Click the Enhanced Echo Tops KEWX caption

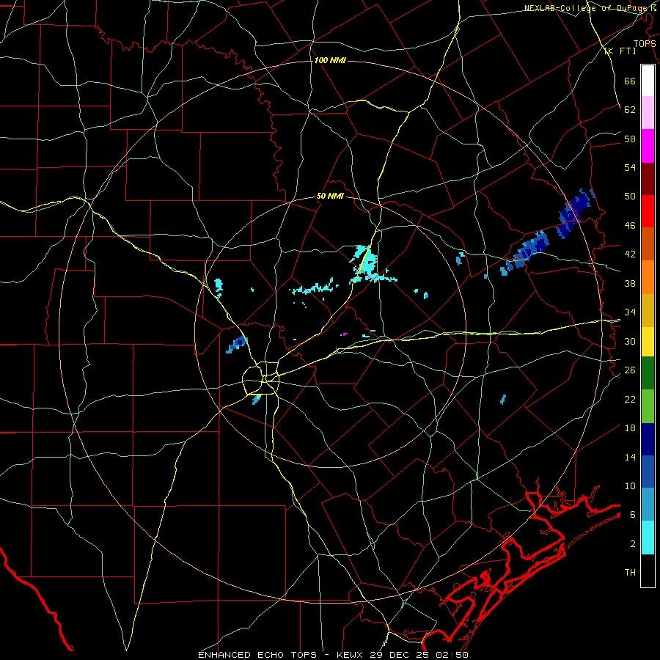333,655
